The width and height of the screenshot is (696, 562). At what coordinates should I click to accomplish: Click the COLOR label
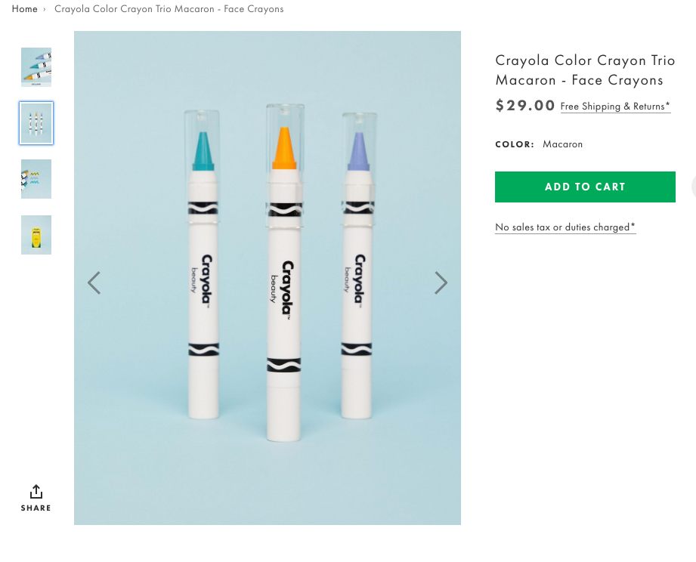[x=515, y=144]
